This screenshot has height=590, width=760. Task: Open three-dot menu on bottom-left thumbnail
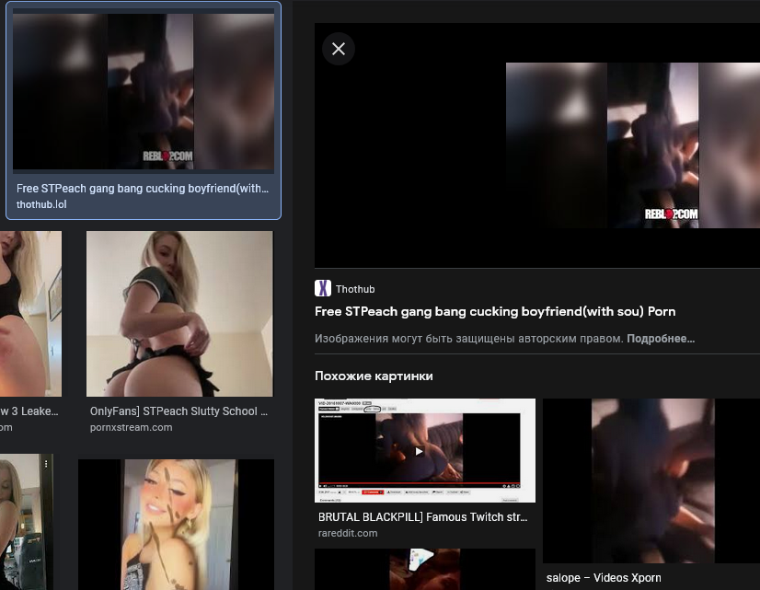coord(46,464)
